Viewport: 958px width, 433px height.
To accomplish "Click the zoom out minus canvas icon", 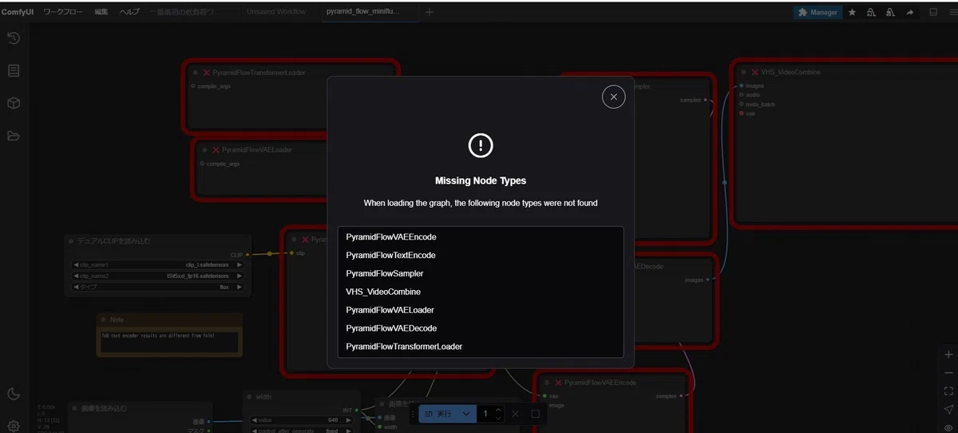I will 948,373.
